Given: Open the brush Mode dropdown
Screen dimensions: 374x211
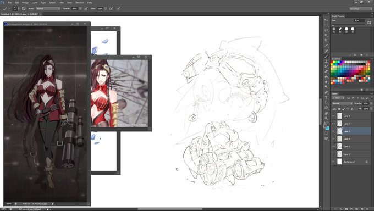Looking at the screenshot, I should click(48, 9).
